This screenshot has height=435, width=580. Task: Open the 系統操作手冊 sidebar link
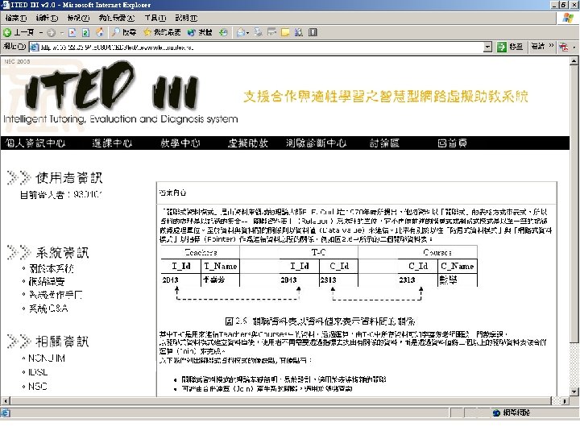56,295
